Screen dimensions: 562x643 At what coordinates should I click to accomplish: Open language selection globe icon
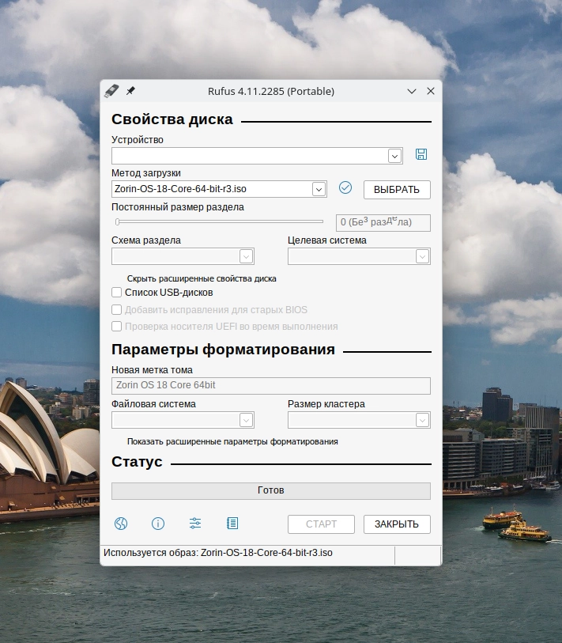(x=121, y=524)
